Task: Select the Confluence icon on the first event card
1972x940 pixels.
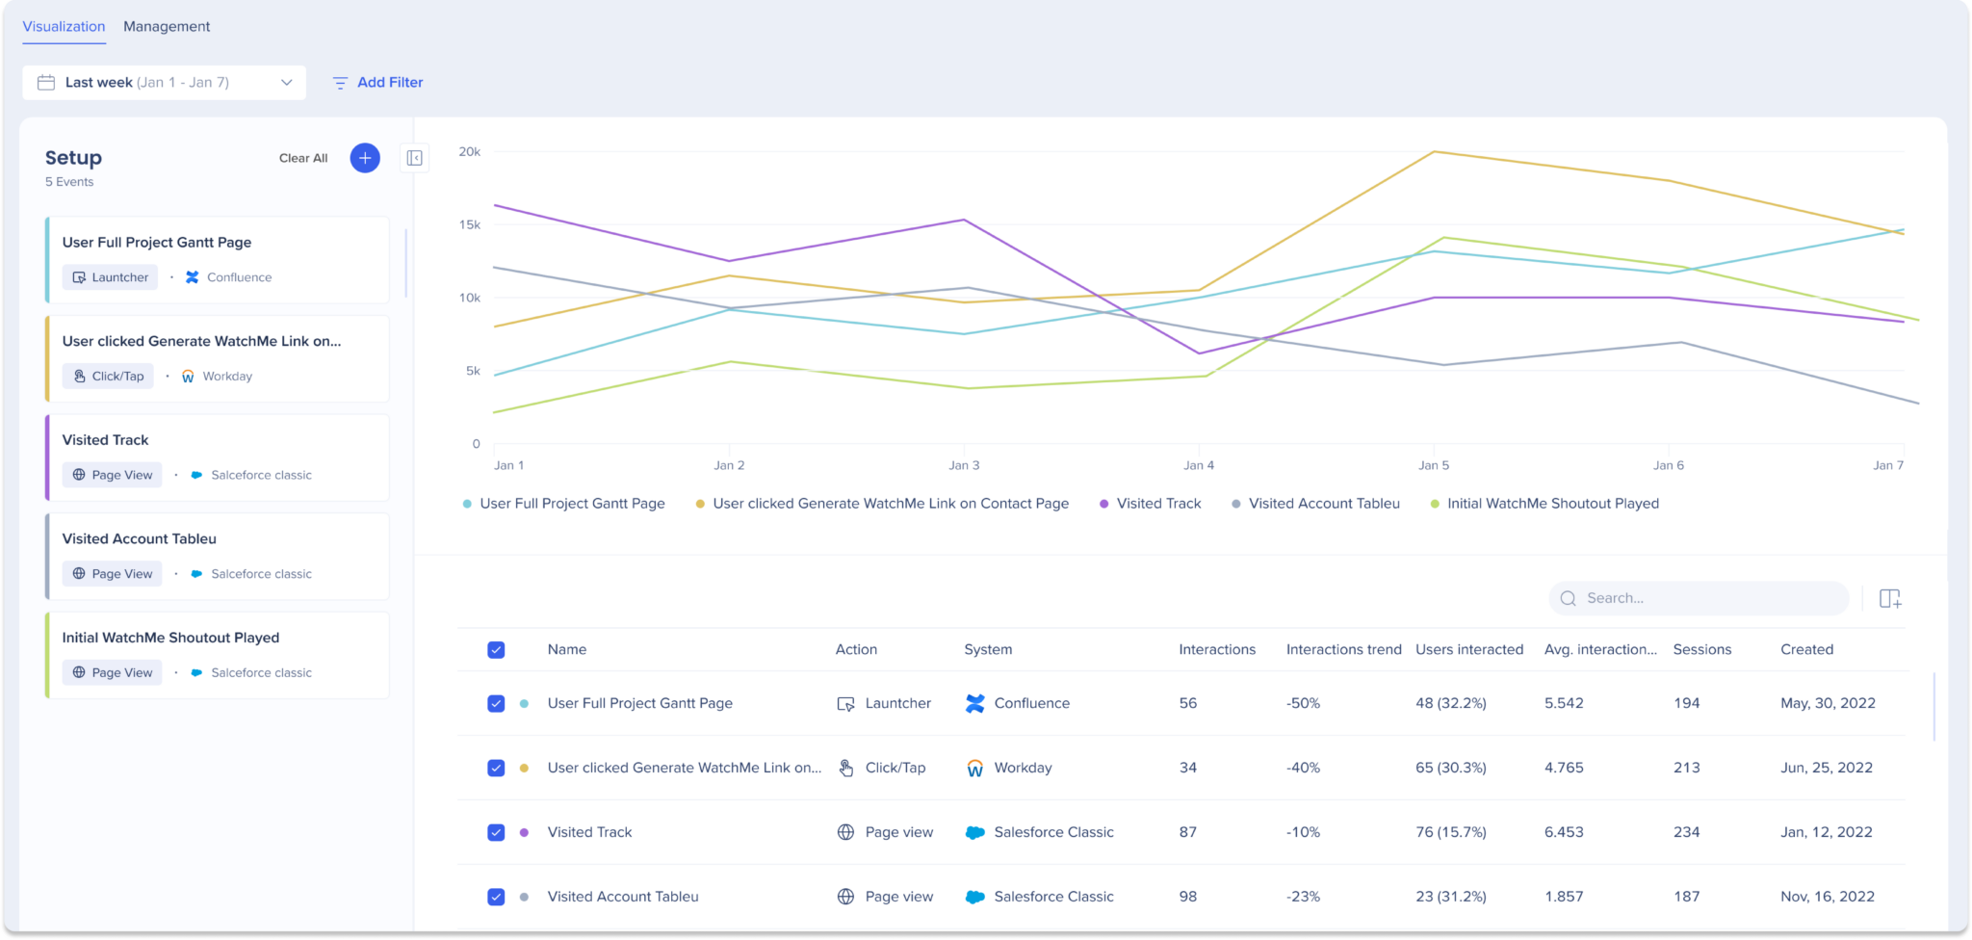Action: [192, 276]
